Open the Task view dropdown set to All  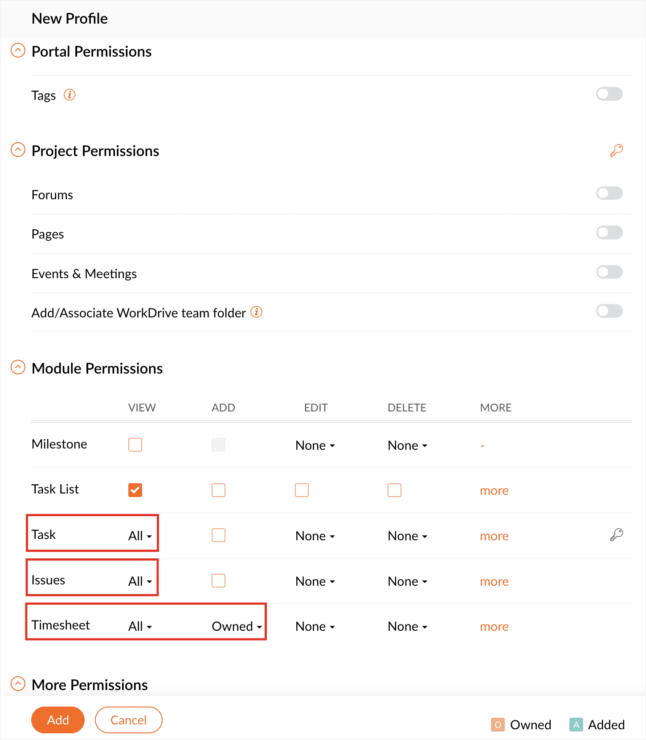coord(140,536)
